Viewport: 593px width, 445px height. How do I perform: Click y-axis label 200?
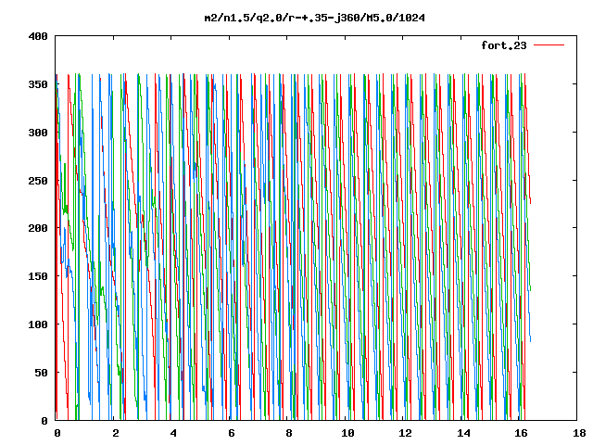coord(38,228)
